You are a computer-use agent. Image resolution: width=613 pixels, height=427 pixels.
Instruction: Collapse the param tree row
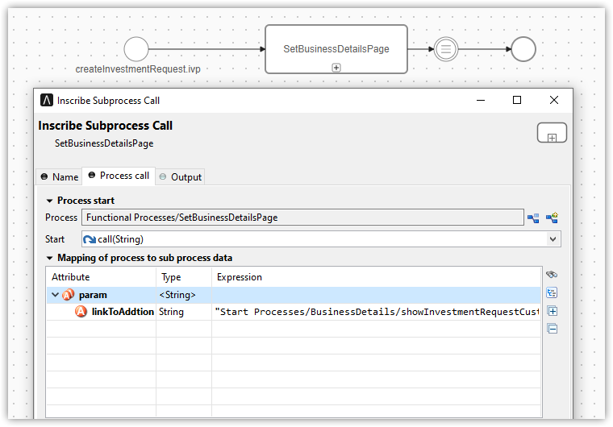pos(55,295)
